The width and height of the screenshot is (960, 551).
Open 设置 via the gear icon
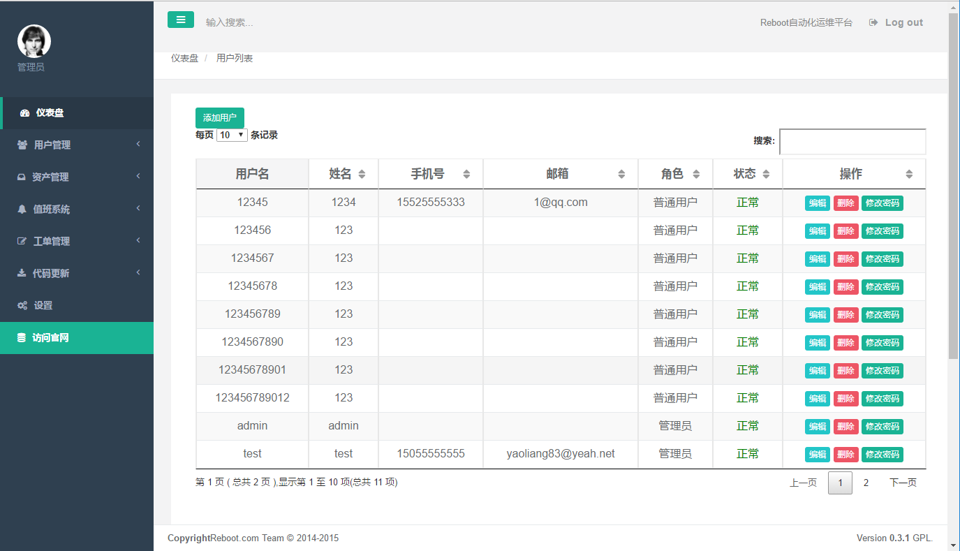tap(24, 304)
